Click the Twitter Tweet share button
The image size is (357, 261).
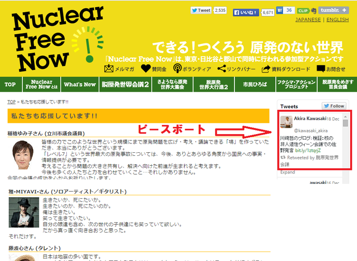coord(201,10)
